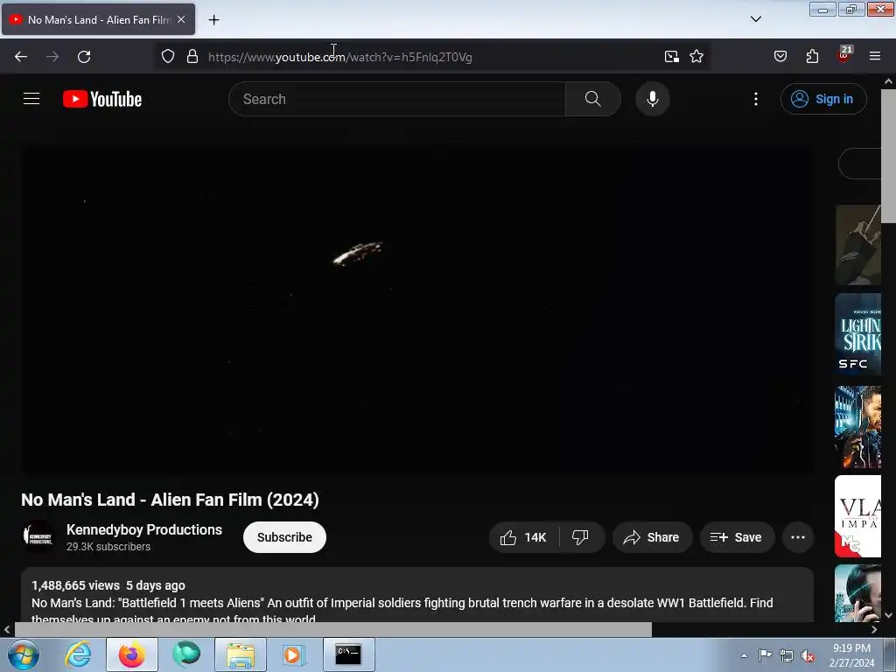Launch Internet Explorer from taskbar
The height and width of the screenshot is (672, 896).
click(x=78, y=654)
